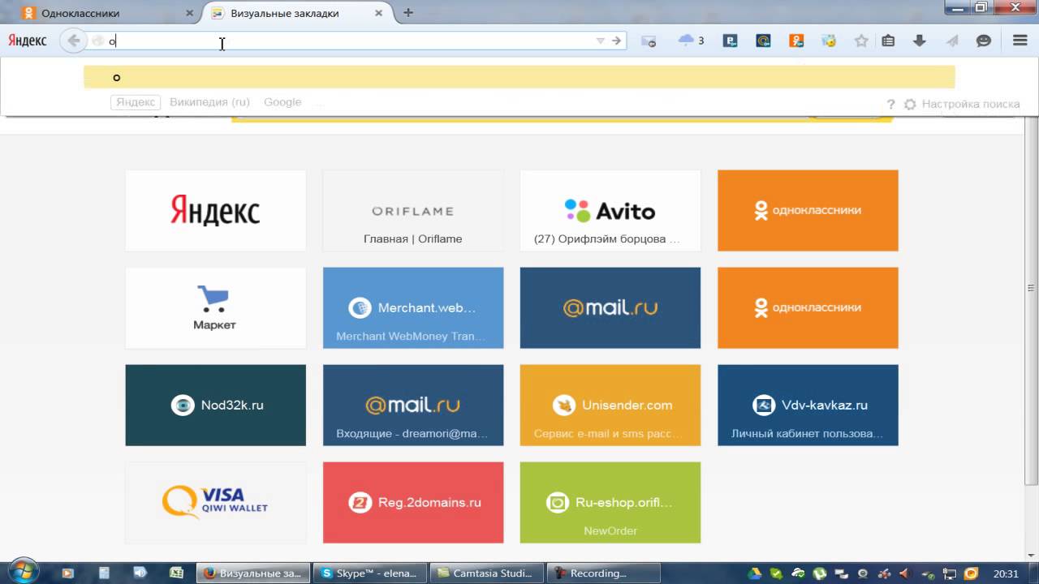Choose Яндекс as the search engine

[136, 102]
